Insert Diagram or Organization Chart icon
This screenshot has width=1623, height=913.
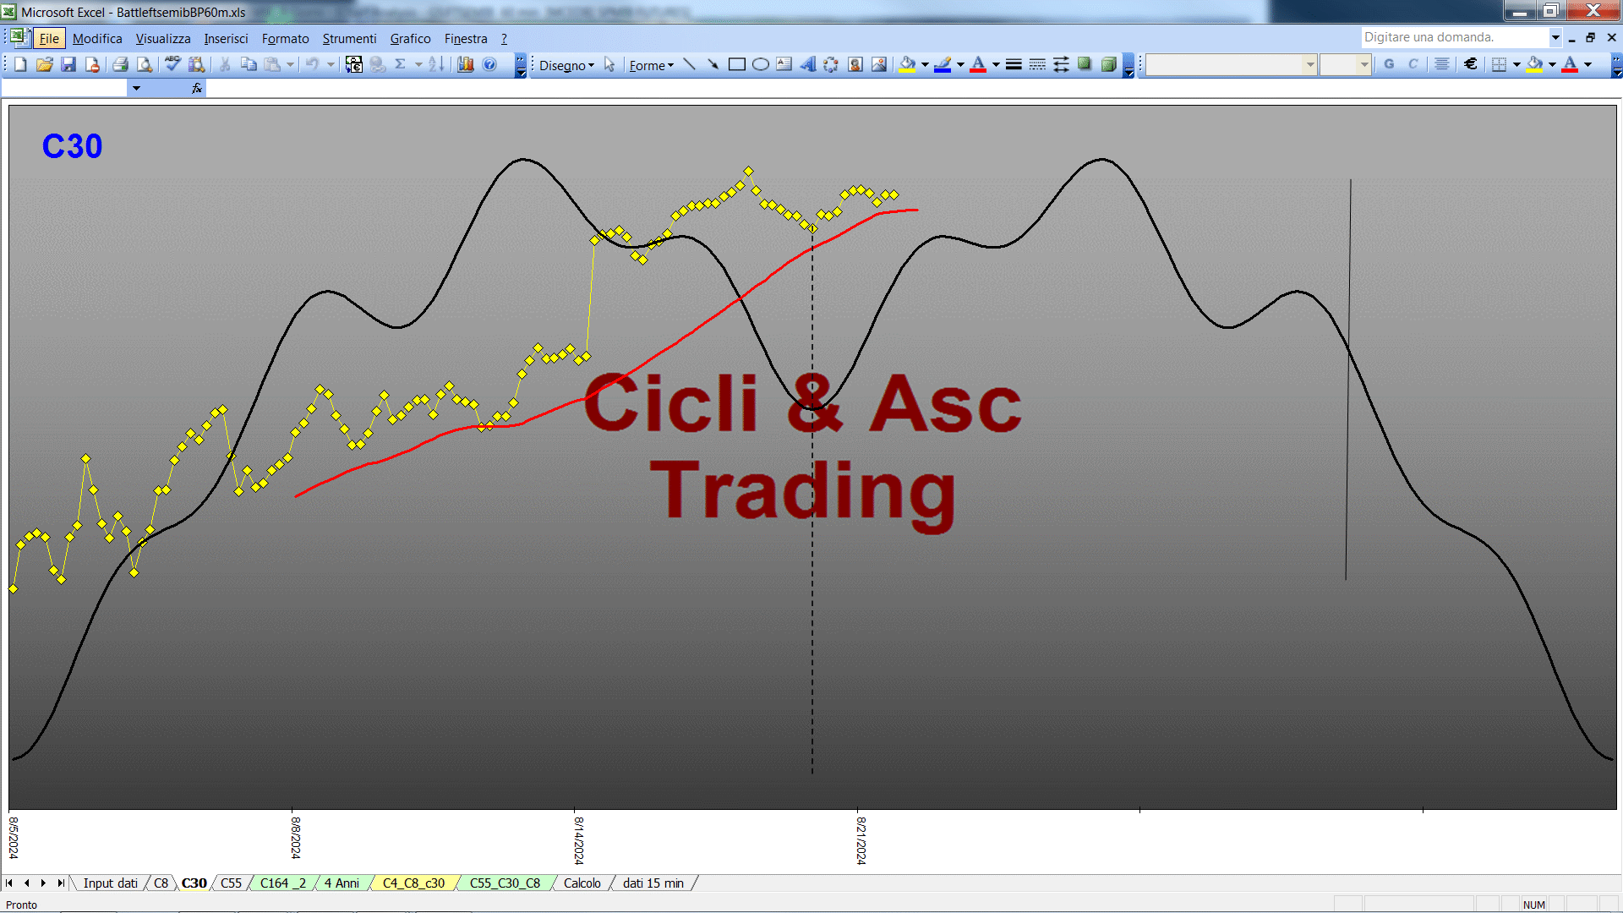coord(831,64)
